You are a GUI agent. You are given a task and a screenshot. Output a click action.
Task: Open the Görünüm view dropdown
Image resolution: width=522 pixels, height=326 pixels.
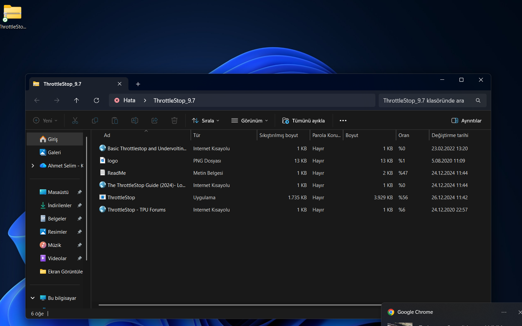tap(250, 120)
